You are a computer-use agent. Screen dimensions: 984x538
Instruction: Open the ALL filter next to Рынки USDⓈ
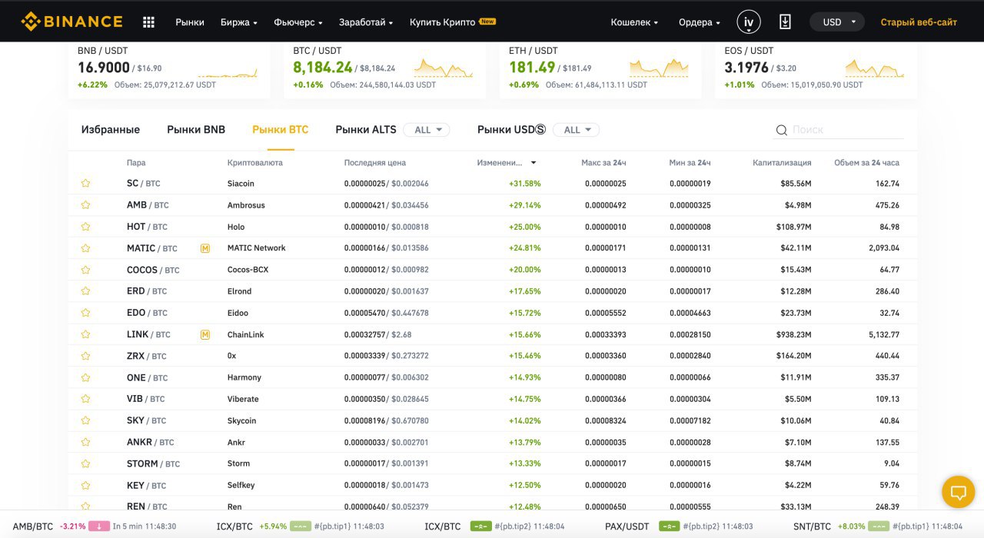pyautogui.click(x=576, y=130)
